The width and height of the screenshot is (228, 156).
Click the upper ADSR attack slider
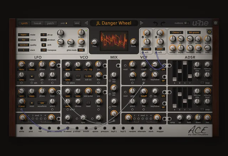[175, 79]
